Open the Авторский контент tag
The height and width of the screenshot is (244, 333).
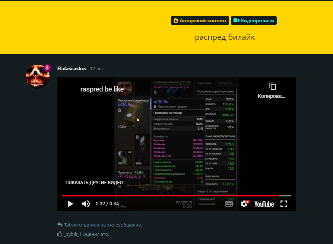(200, 20)
